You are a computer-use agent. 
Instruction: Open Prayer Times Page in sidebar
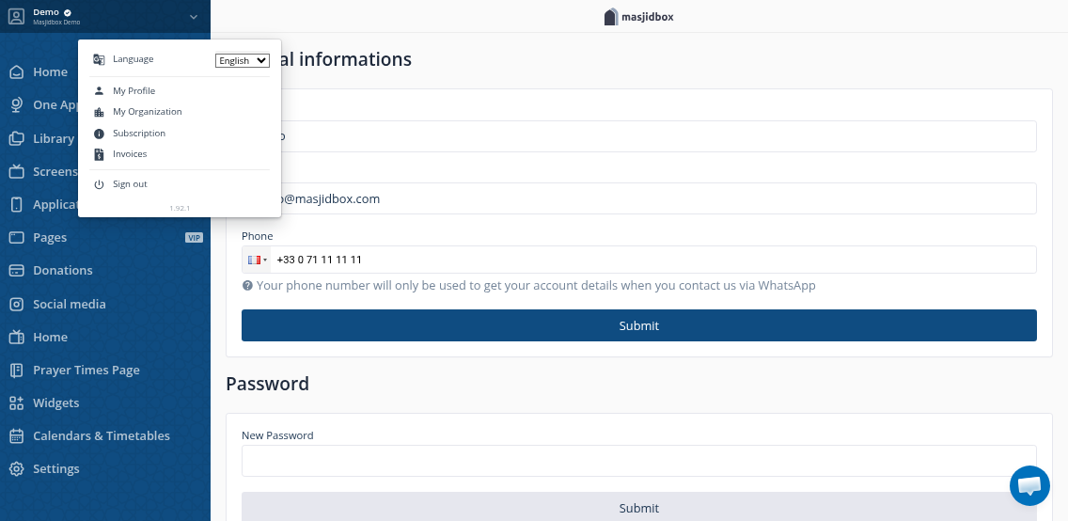[x=86, y=370]
